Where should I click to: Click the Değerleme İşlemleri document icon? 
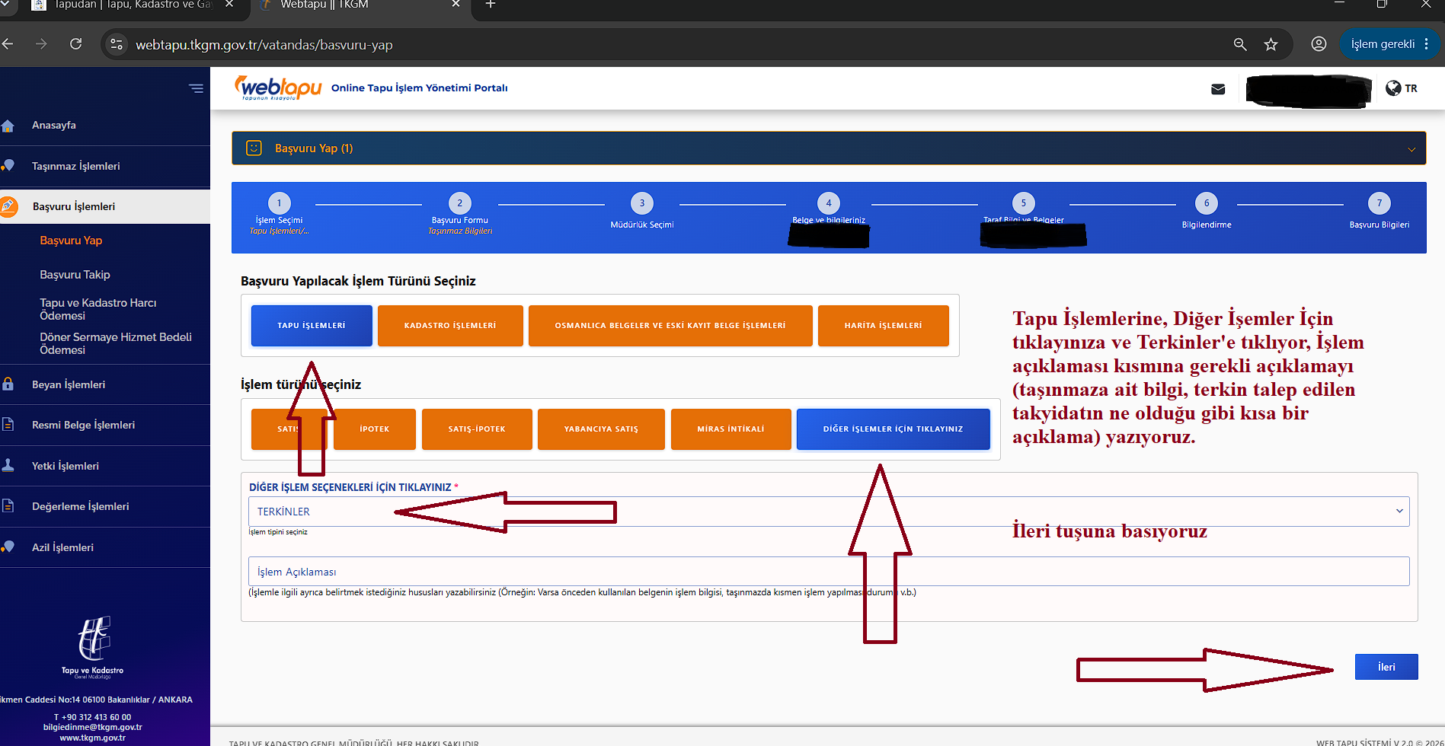[x=8, y=505]
